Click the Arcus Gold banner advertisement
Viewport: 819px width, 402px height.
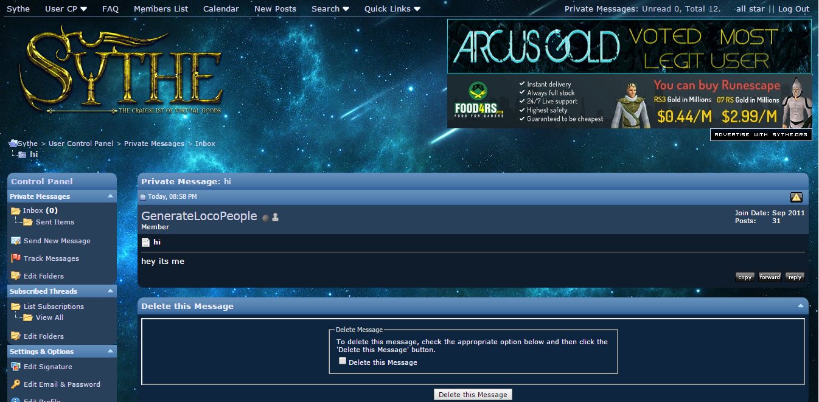pyautogui.click(x=629, y=46)
